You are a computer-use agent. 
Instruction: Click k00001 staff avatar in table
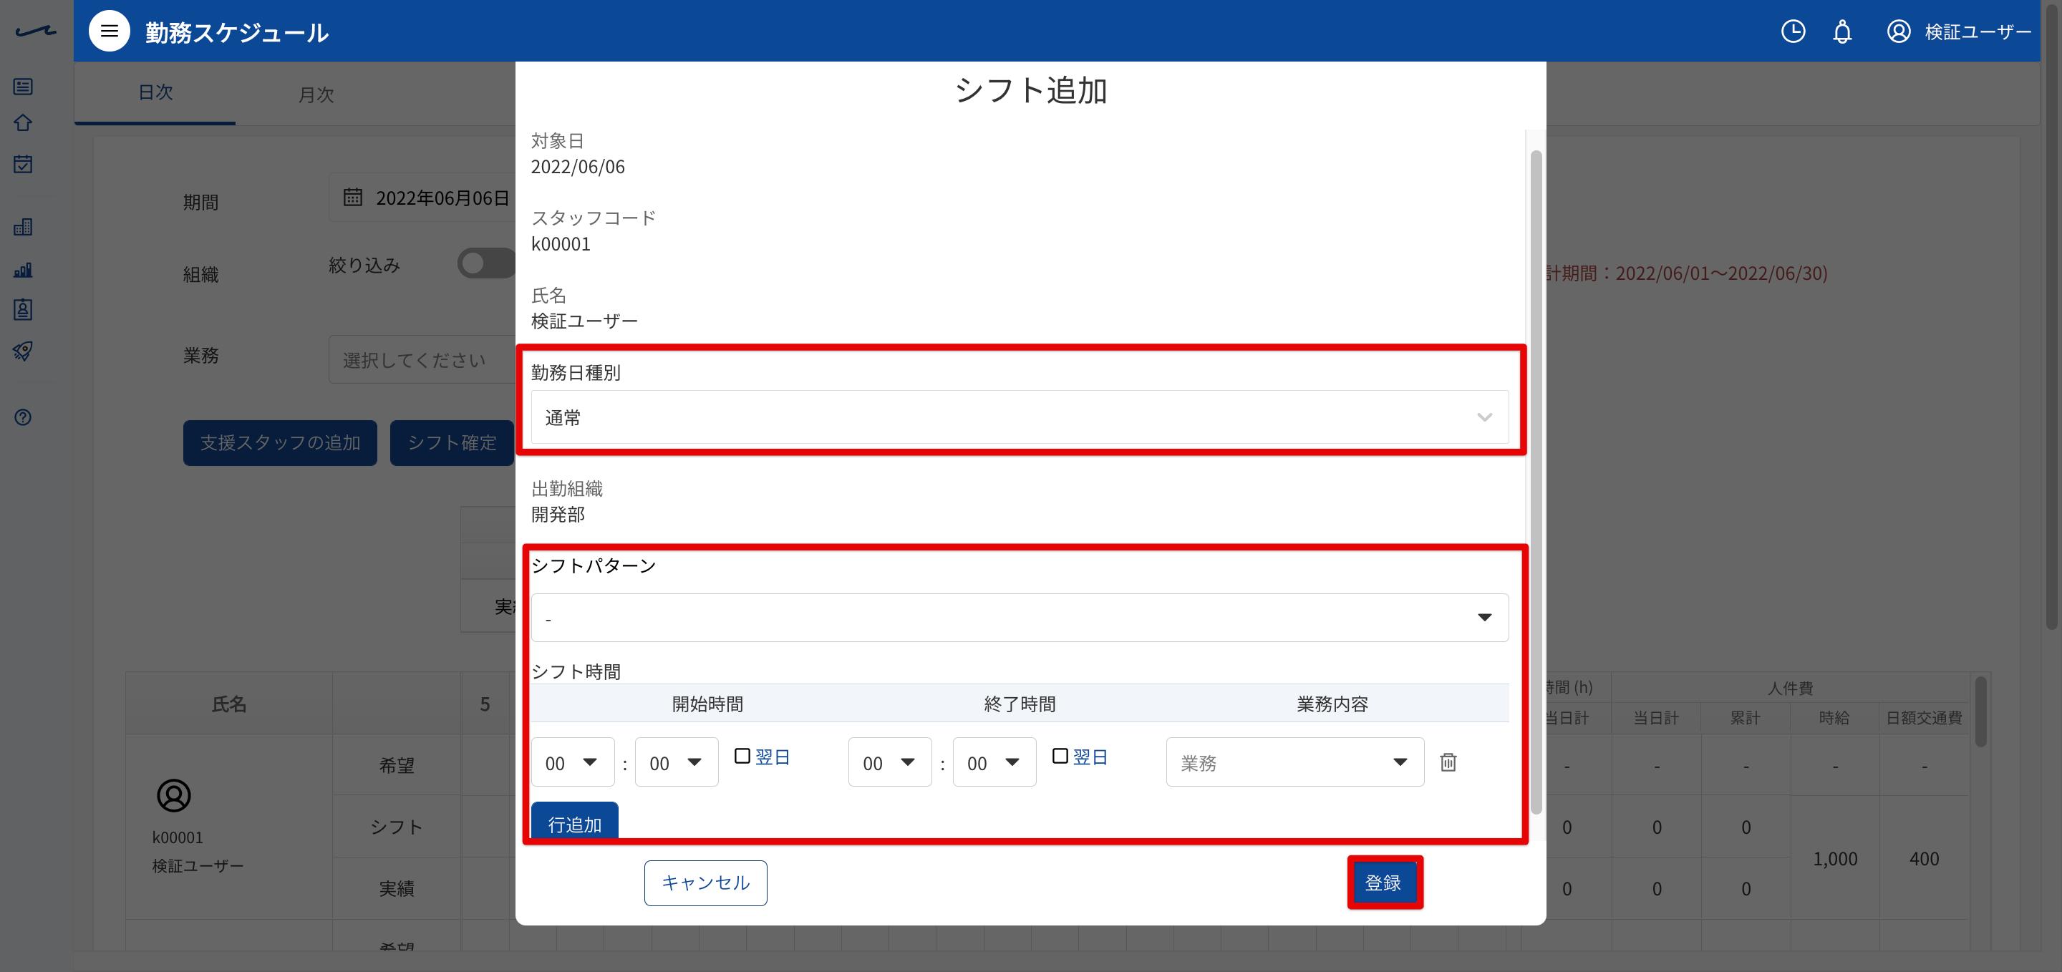174,795
